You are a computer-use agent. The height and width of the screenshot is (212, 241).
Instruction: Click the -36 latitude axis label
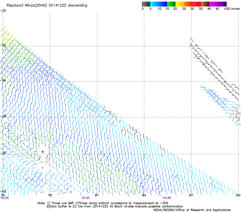click(x=3, y=116)
